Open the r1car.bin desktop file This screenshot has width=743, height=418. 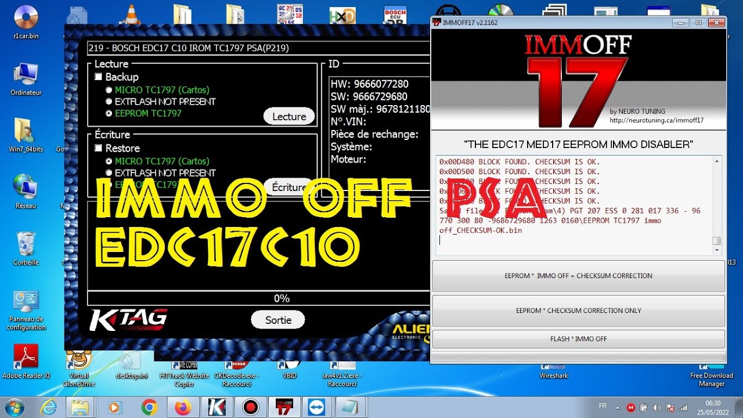[26, 21]
